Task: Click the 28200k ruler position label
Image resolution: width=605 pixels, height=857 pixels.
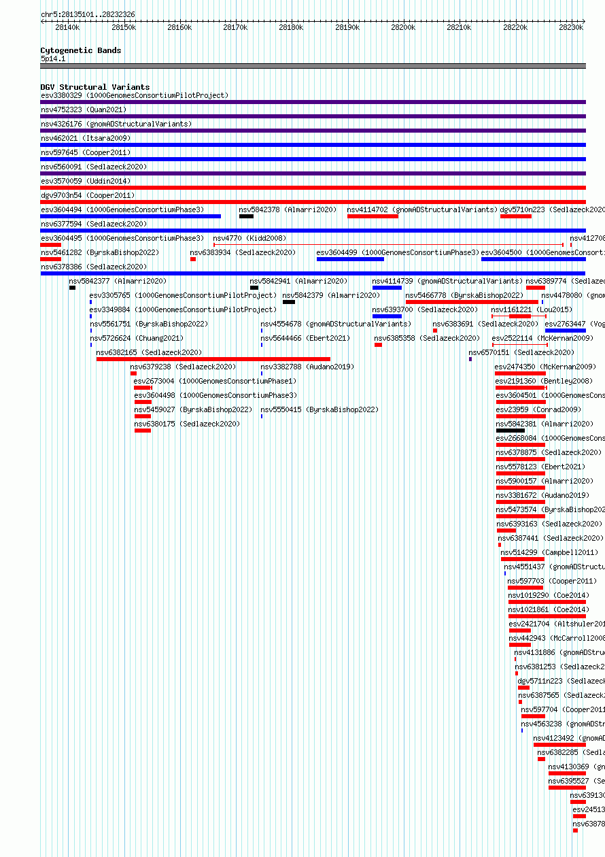Action: (403, 27)
